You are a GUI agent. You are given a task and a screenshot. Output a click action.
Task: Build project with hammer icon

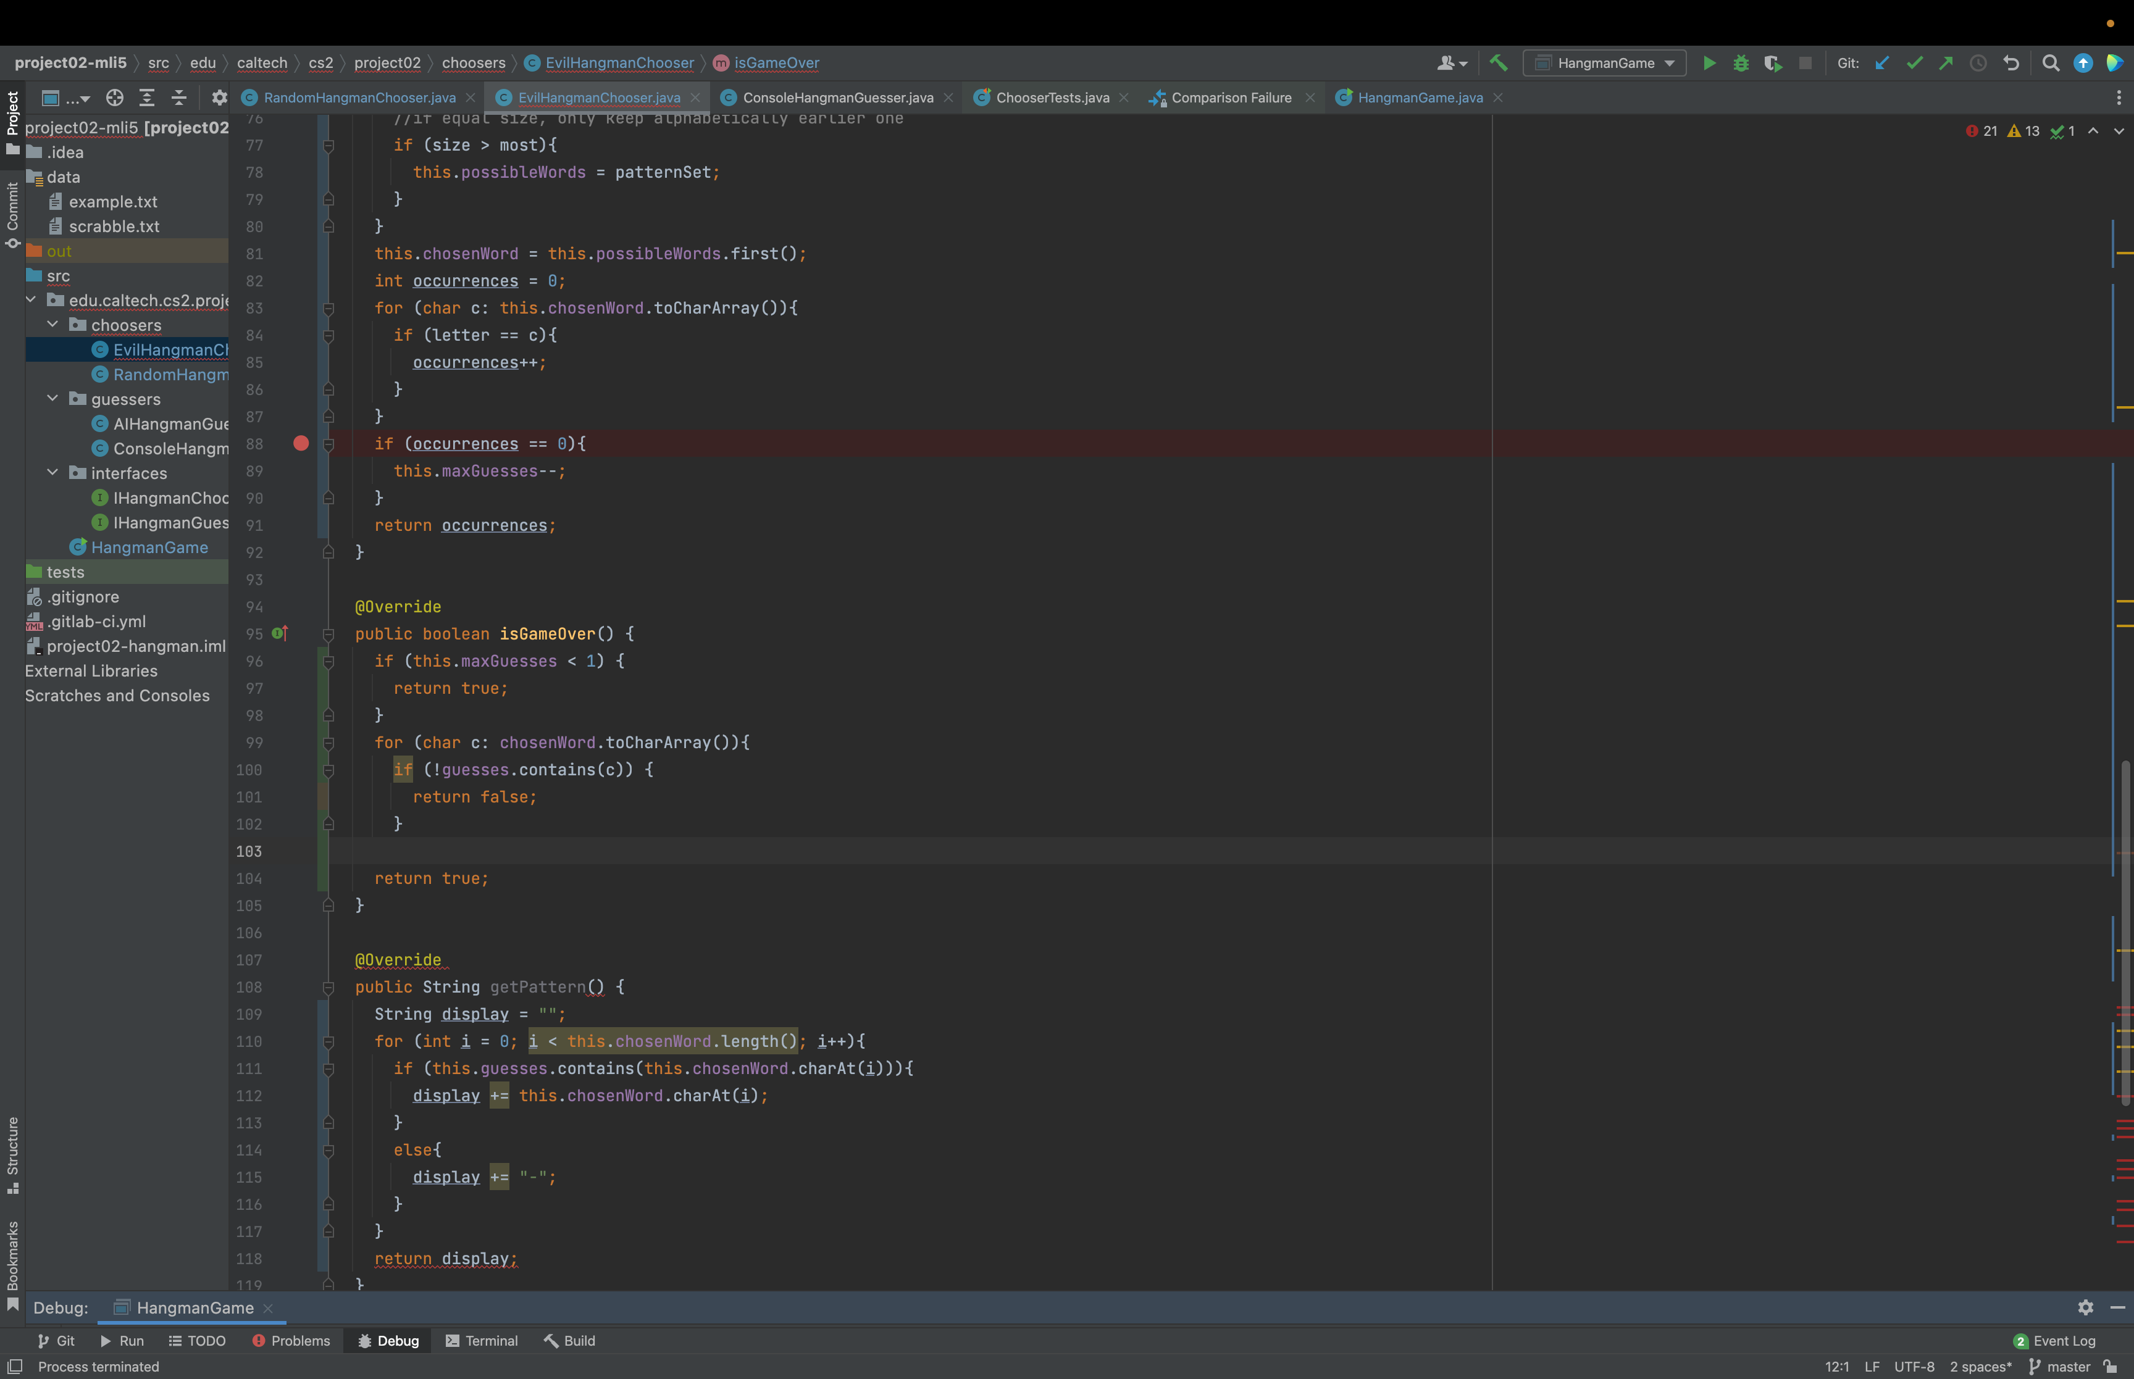[x=1498, y=63]
